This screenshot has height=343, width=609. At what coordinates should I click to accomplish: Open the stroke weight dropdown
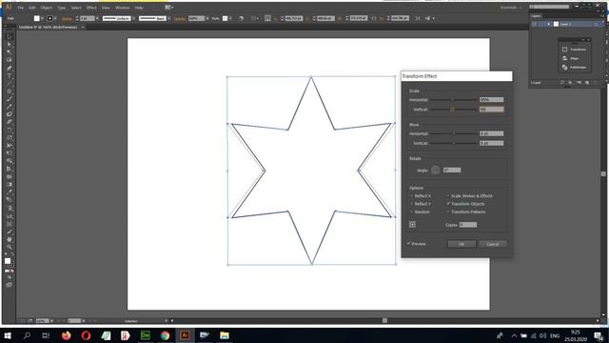coord(97,18)
